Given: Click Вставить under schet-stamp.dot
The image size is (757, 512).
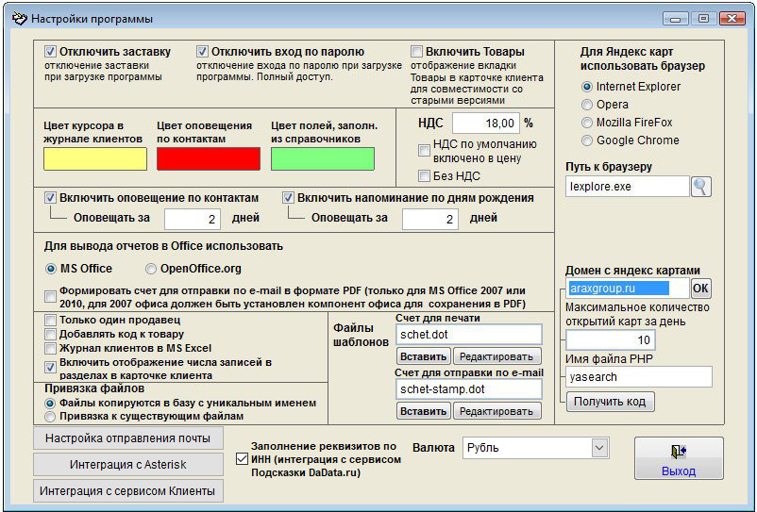Looking at the screenshot, I should click(424, 411).
